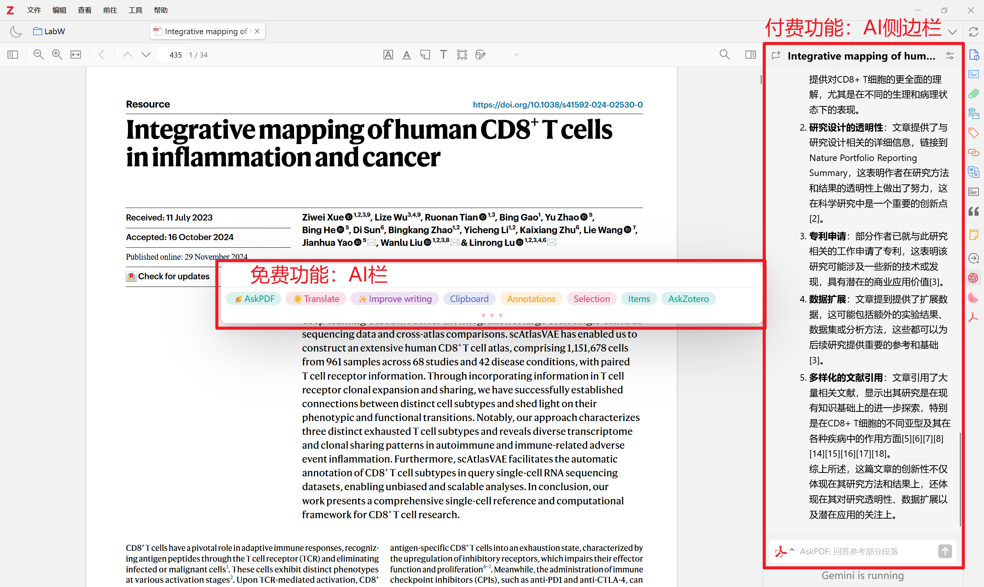Zoom out the PDF view
The height and width of the screenshot is (587, 984).
(38, 55)
